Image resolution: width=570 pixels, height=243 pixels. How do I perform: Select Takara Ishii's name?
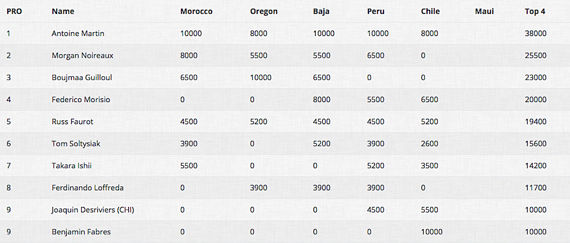72,166
